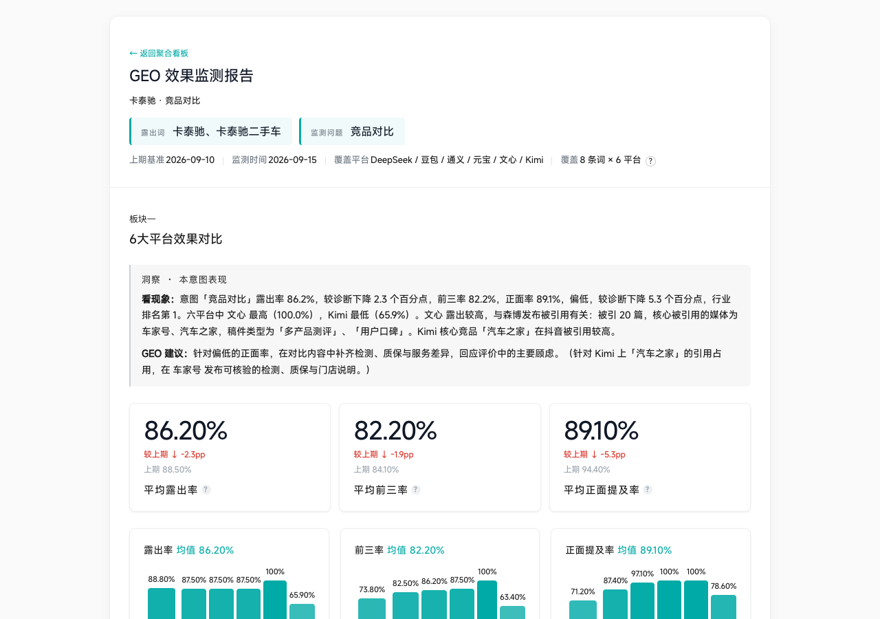Click the 前三率 chart 73.80% bar

point(372,609)
